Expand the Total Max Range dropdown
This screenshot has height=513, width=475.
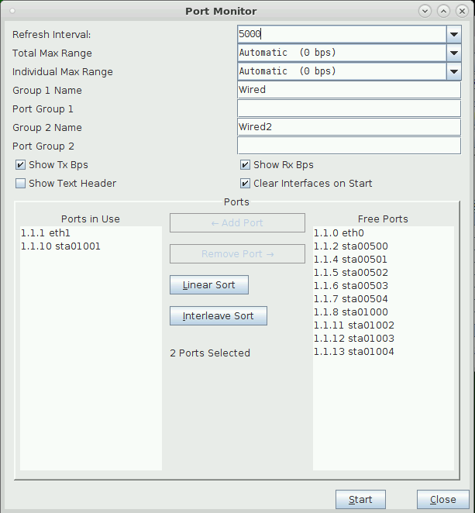[453, 53]
